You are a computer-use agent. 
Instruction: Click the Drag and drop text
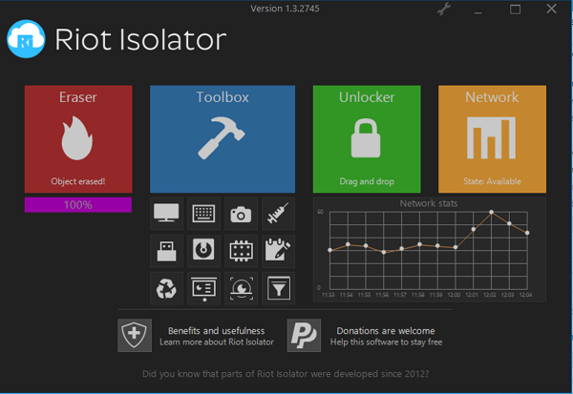click(x=367, y=181)
